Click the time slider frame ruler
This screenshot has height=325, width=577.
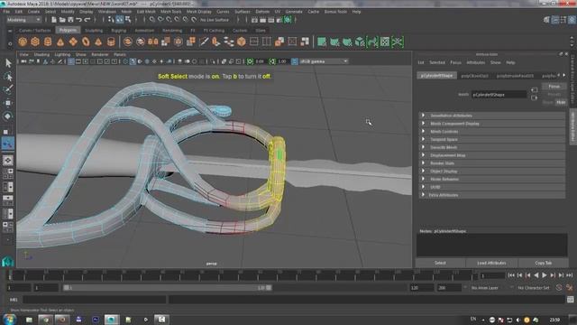click(x=242, y=274)
